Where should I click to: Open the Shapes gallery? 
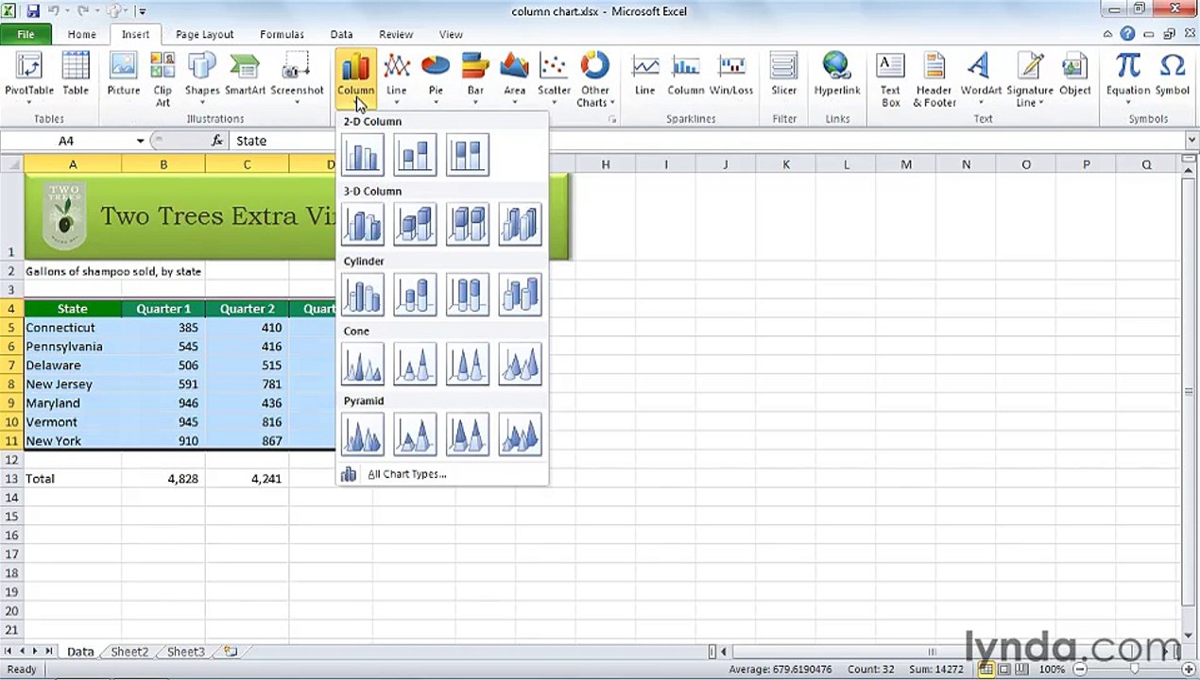coord(202,78)
